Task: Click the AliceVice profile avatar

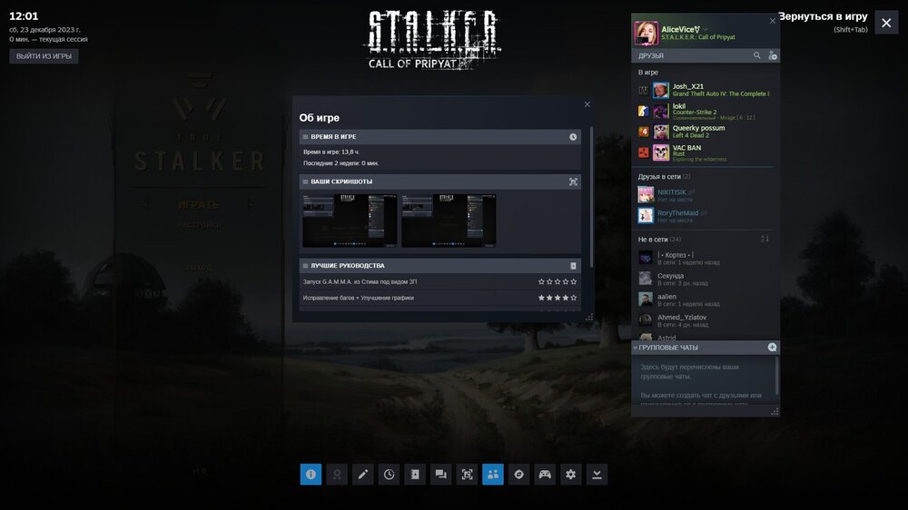Action: pos(646,33)
